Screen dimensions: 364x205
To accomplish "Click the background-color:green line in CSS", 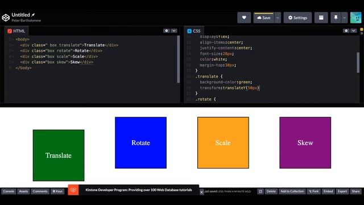I will [226, 82].
